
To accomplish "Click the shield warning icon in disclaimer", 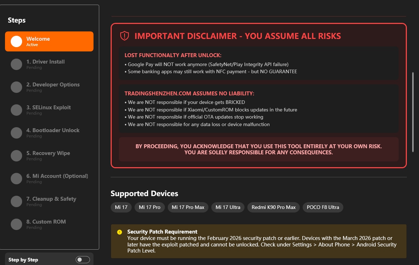I will [x=124, y=36].
